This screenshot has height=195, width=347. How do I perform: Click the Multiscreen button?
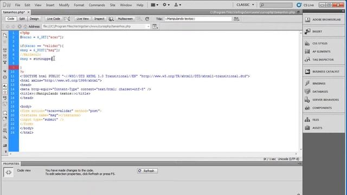point(125,19)
